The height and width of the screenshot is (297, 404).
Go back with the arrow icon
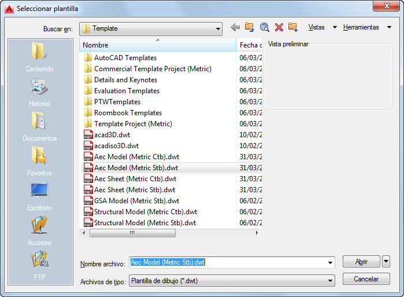(235, 27)
